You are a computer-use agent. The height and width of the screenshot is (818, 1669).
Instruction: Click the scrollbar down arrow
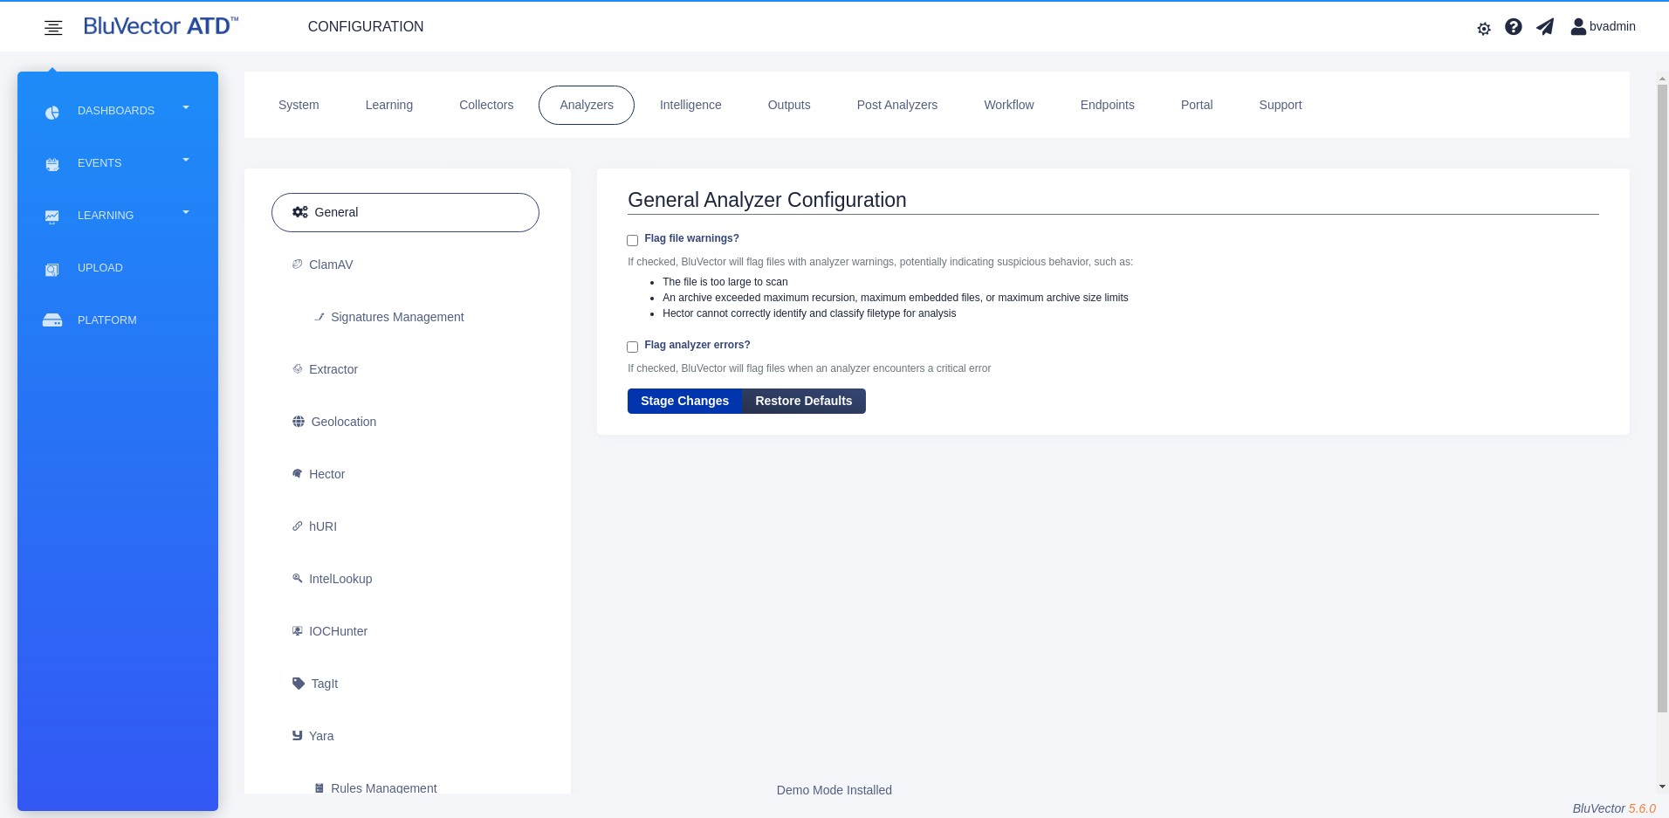click(1662, 787)
